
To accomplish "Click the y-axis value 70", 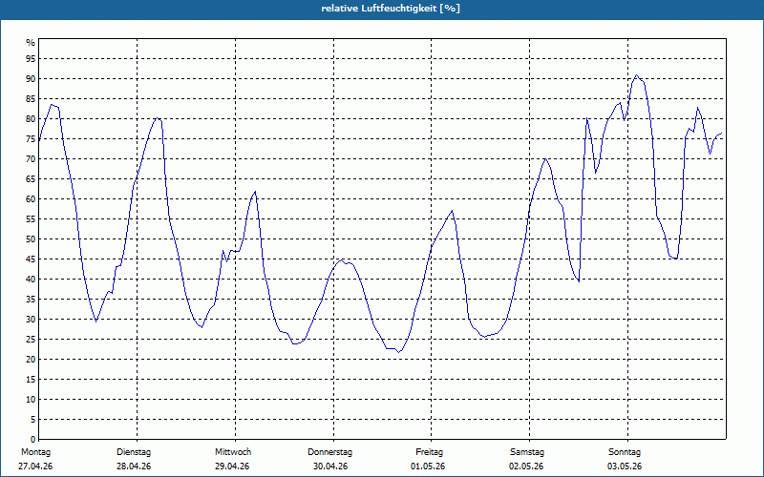I will pos(31,159).
